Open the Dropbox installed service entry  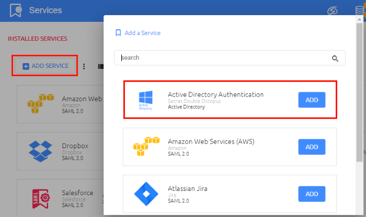pyautogui.click(x=60, y=151)
